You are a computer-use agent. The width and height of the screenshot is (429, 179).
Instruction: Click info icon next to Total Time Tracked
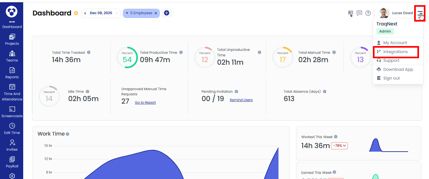(x=89, y=52)
